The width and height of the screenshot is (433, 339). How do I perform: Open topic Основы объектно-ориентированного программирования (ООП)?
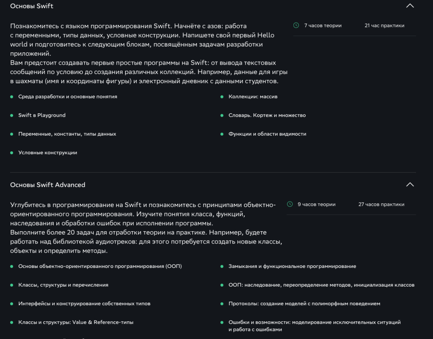pyautogui.click(x=100, y=266)
